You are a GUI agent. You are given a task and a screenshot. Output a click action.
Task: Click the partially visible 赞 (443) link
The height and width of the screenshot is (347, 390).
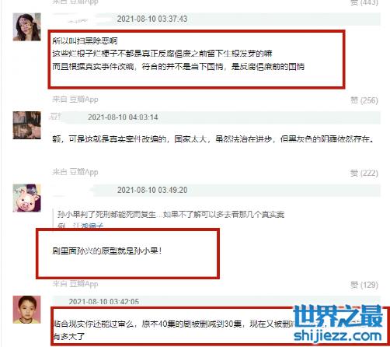click(x=364, y=2)
